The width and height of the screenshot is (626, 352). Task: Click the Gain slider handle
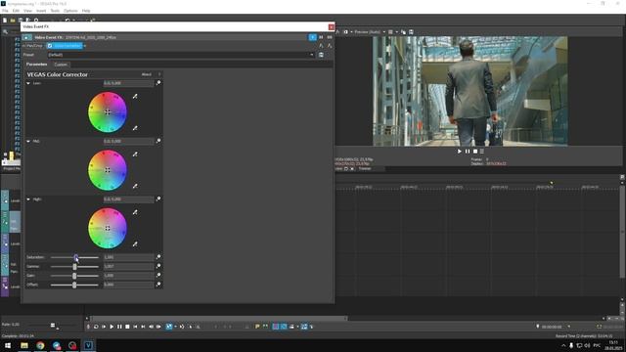pyautogui.click(x=74, y=276)
